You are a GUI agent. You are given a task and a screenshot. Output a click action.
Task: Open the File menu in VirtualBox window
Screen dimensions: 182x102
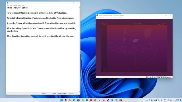[97, 18]
